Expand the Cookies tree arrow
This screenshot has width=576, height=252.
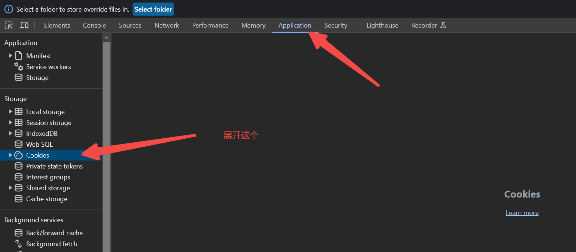pos(11,155)
